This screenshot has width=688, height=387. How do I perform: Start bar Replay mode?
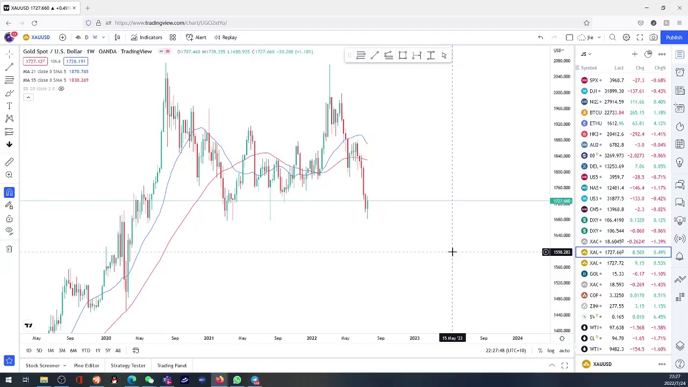(225, 37)
